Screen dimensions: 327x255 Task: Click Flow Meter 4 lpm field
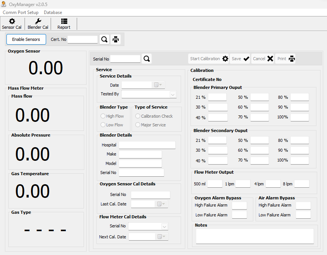coord(273,184)
